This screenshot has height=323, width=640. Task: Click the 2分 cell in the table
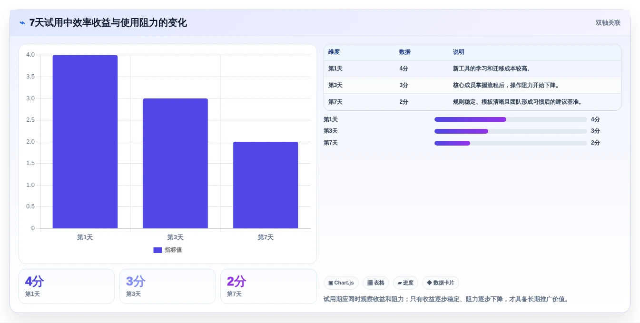click(404, 102)
